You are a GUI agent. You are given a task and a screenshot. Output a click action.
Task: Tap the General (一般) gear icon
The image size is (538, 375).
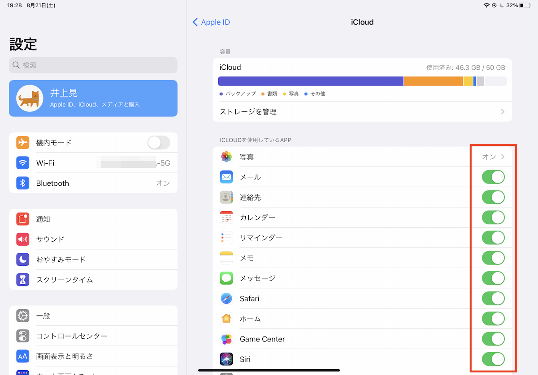23,316
